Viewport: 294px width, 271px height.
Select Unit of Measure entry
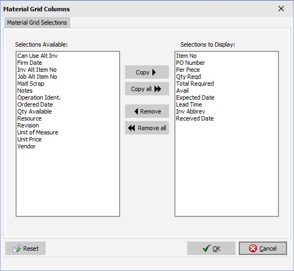(x=38, y=132)
